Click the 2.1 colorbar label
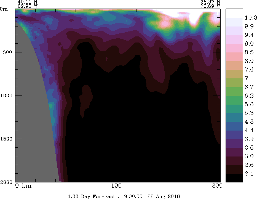This screenshot has height=199, width=257. coord(249,174)
